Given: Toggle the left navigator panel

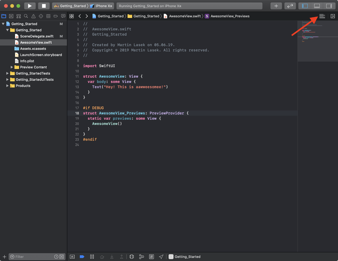Looking at the screenshot, I should pyautogui.click(x=304, y=6).
